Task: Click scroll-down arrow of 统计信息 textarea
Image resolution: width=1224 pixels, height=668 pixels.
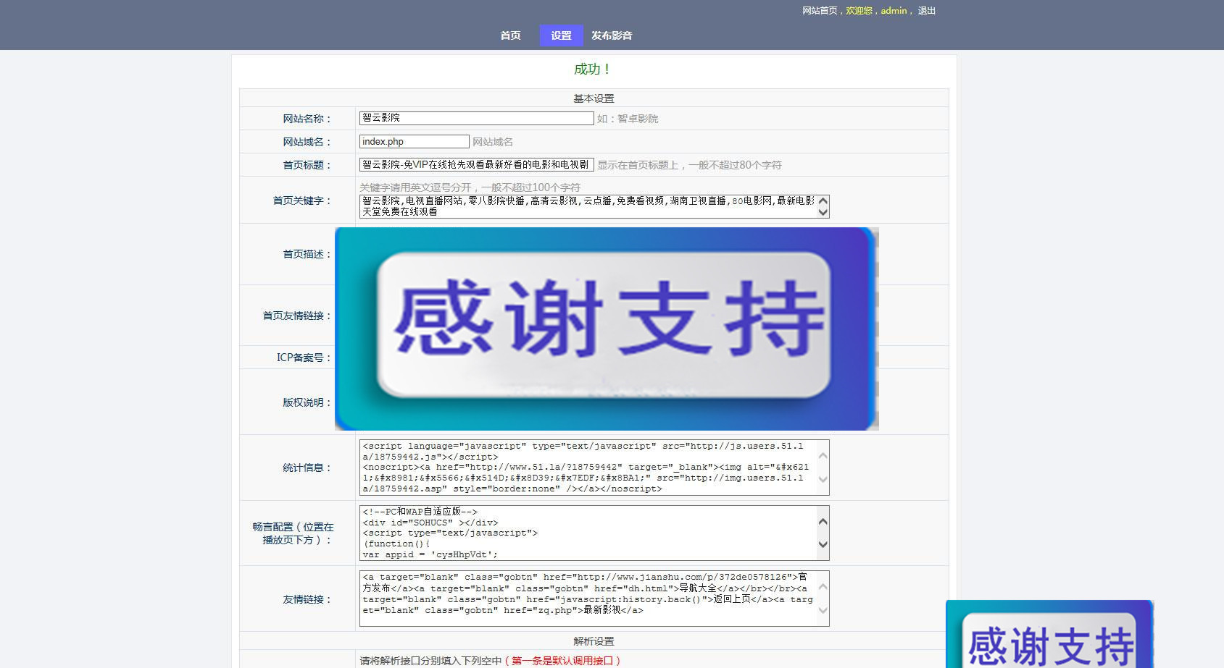Action: [x=823, y=479]
